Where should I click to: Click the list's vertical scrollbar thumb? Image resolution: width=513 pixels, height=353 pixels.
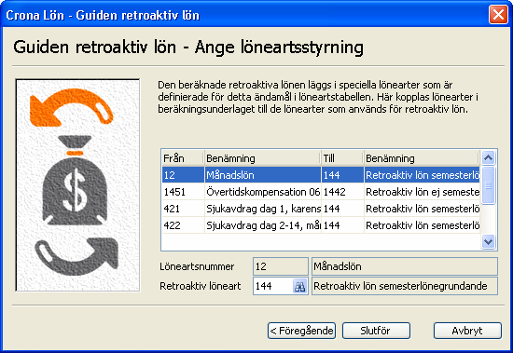(x=488, y=185)
